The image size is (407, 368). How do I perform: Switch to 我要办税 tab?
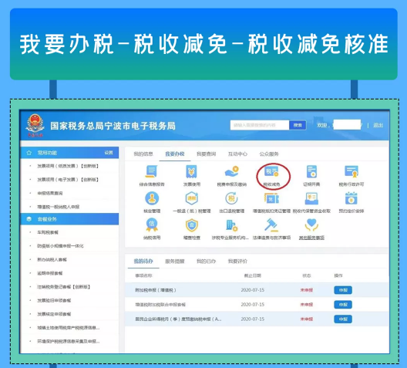tap(175, 154)
